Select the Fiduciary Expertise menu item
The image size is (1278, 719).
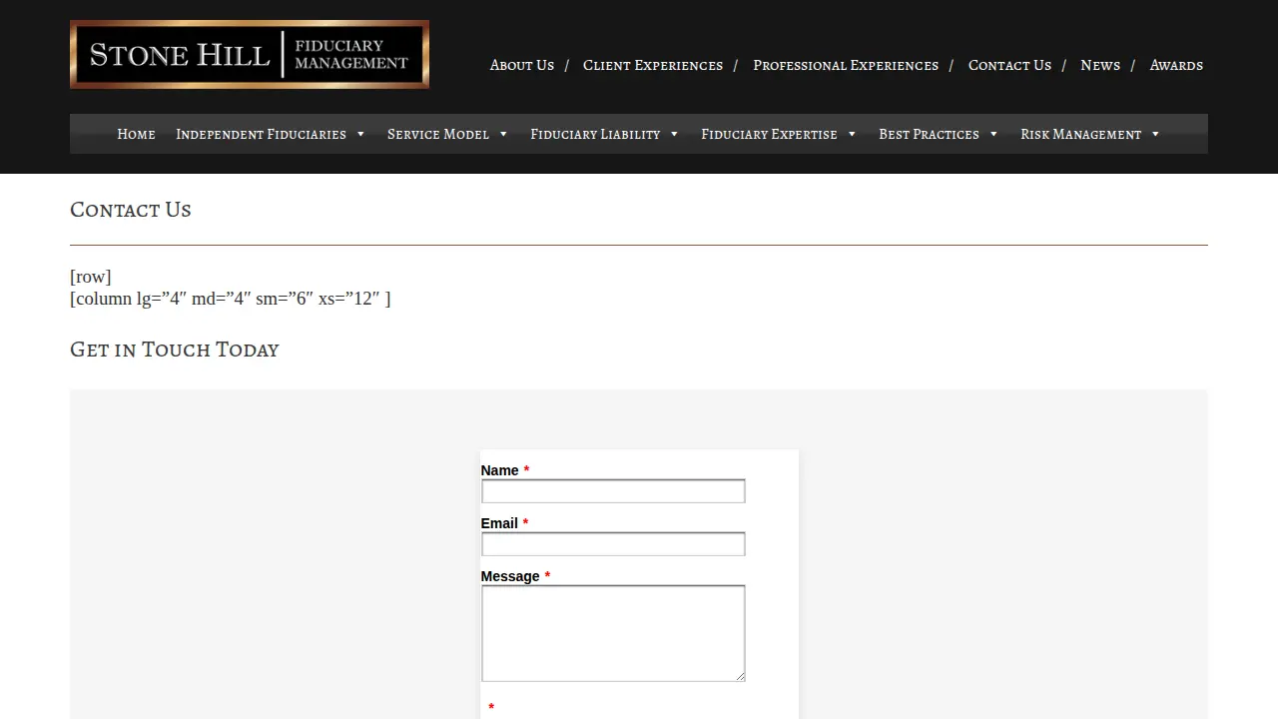click(x=769, y=134)
